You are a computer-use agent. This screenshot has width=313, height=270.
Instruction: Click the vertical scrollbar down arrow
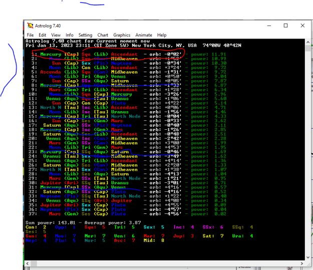click(308, 257)
